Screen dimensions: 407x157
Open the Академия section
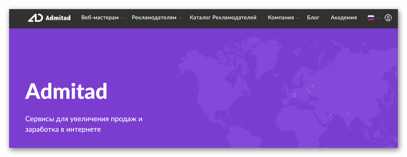pos(344,18)
